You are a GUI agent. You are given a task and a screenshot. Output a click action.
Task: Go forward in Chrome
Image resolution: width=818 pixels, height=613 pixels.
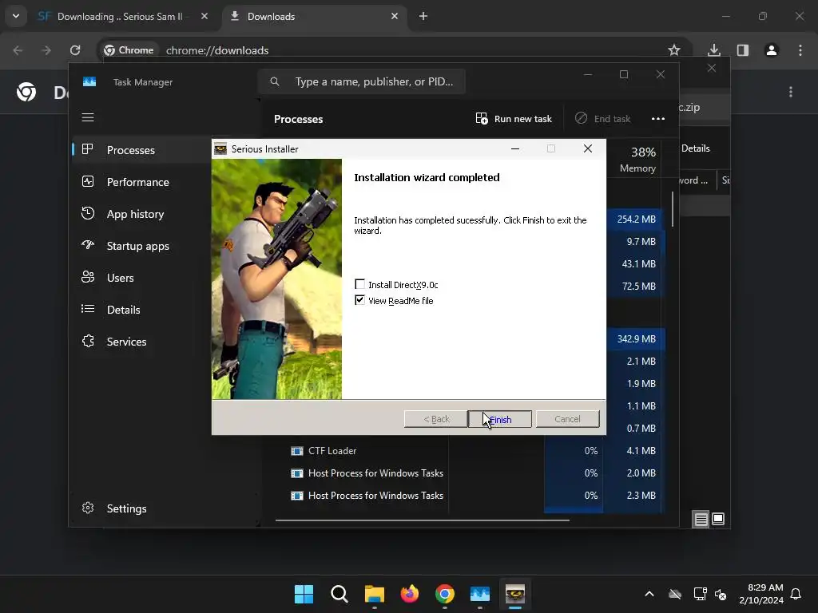tap(46, 50)
